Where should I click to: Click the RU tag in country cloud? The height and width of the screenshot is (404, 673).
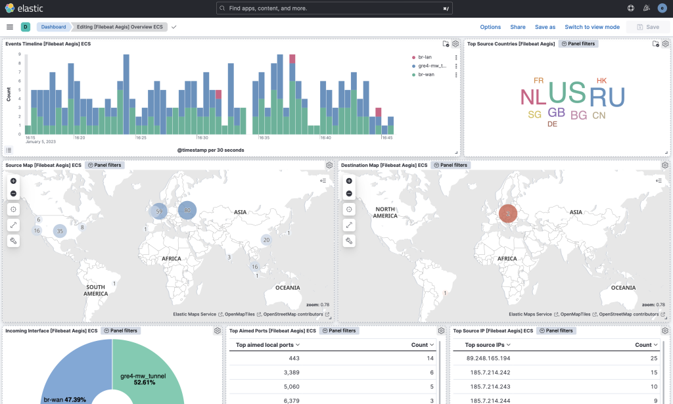coord(607,97)
